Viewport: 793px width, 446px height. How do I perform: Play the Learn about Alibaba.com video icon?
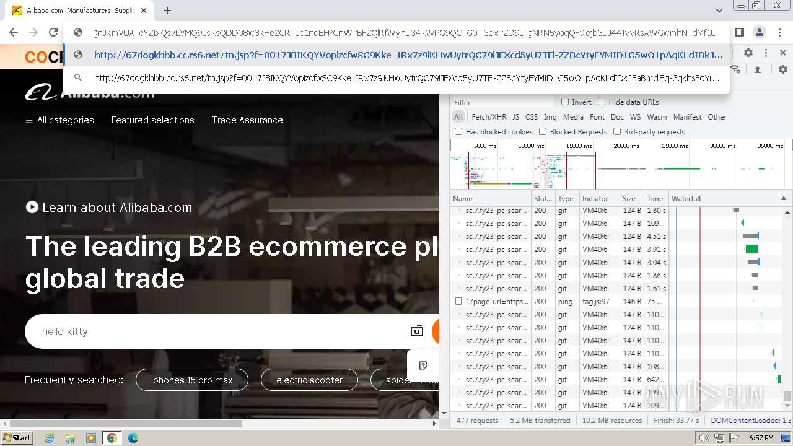[x=32, y=208]
